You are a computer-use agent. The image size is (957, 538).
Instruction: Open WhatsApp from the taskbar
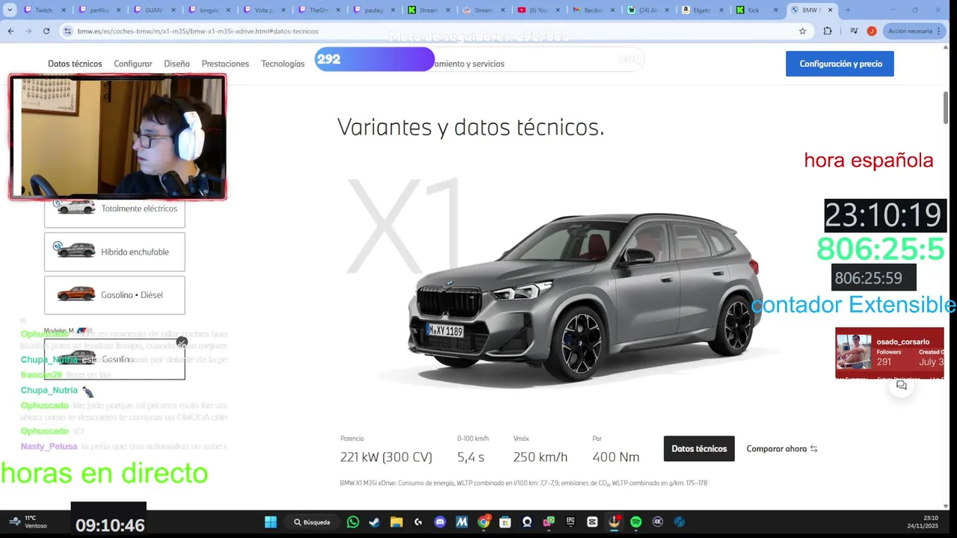click(353, 522)
